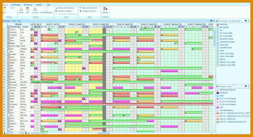The width and height of the screenshot is (253, 137).
Task: Export to PDF using the PDF icon
Action: point(28,9)
